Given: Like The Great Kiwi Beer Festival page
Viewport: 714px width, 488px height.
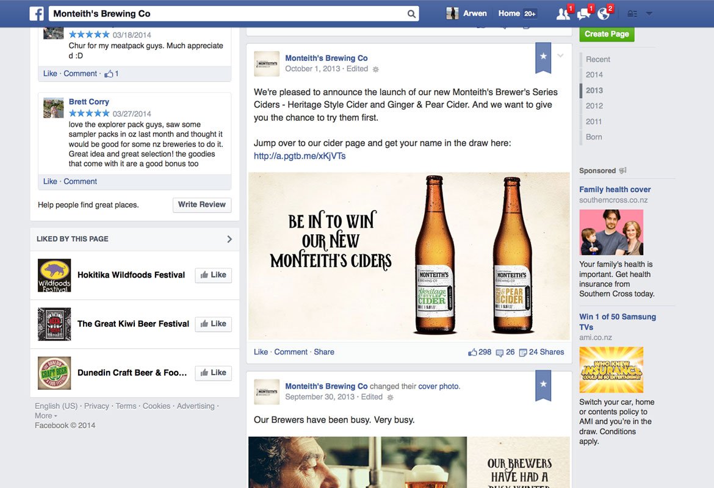Looking at the screenshot, I should coord(213,324).
